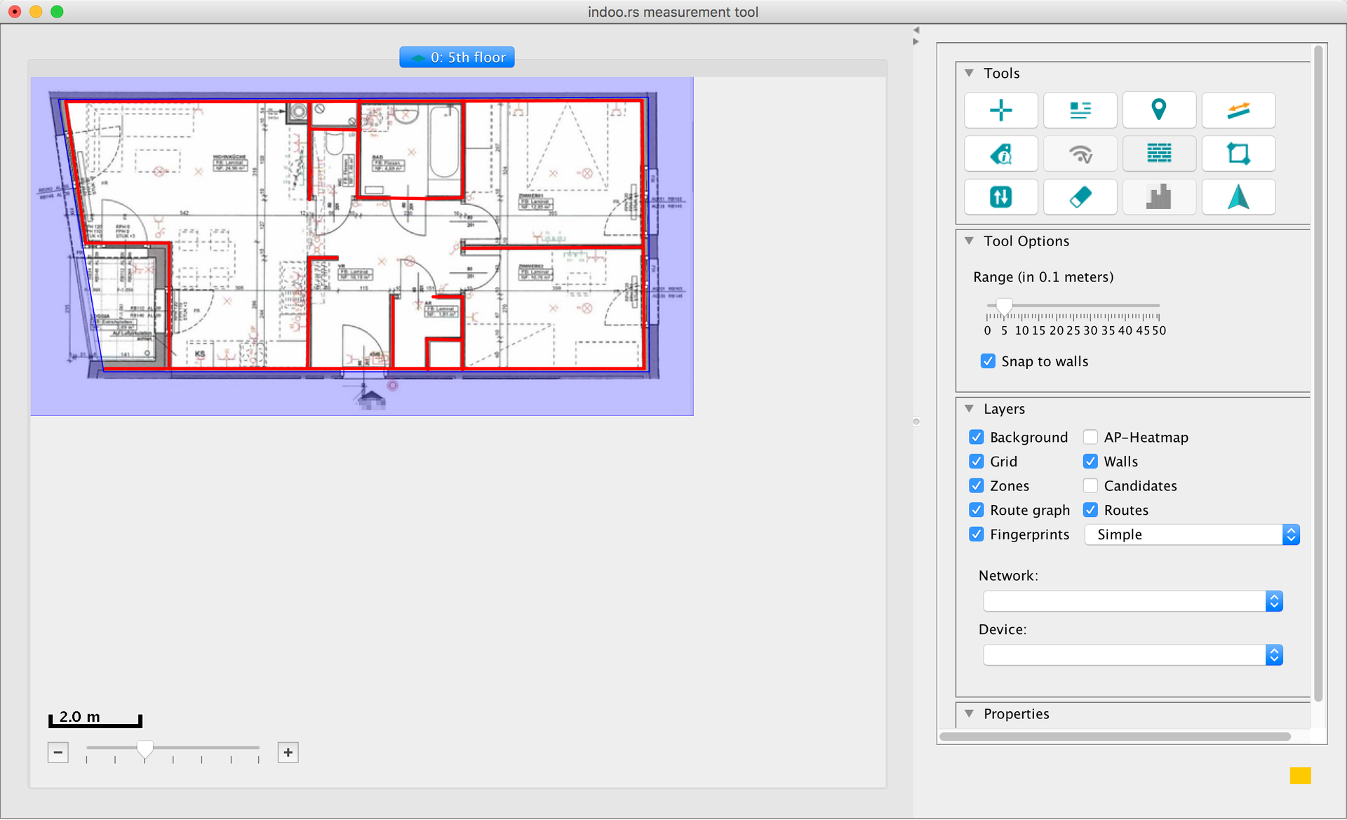The height and width of the screenshot is (820, 1347).
Task: Open the Network dropdown
Action: pyautogui.click(x=1132, y=601)
